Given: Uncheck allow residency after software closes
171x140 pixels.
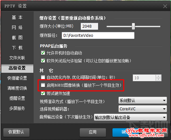Looking at the screenshot, I should point(43,61).
